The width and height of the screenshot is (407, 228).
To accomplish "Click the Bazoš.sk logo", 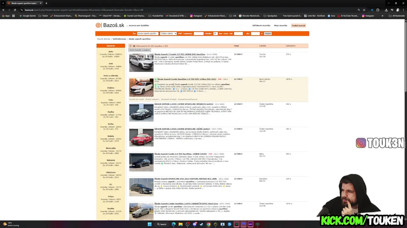I will click(110, 25).
